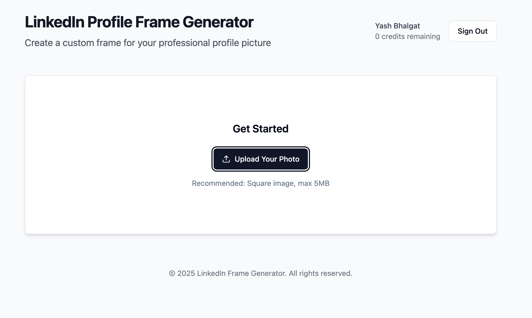
Task: Click "All rights reserved." in the footer
Action: (321, 274)
